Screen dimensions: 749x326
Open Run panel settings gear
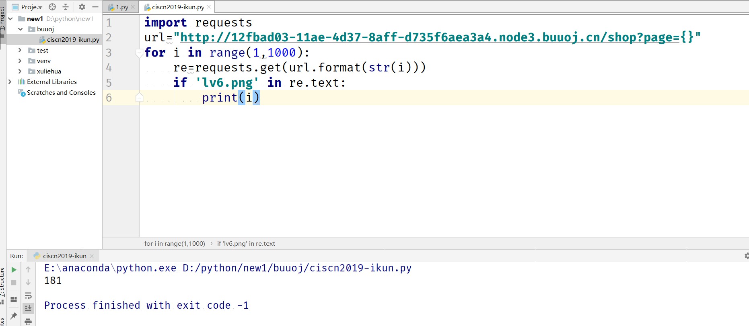click(x=746, y=256)
